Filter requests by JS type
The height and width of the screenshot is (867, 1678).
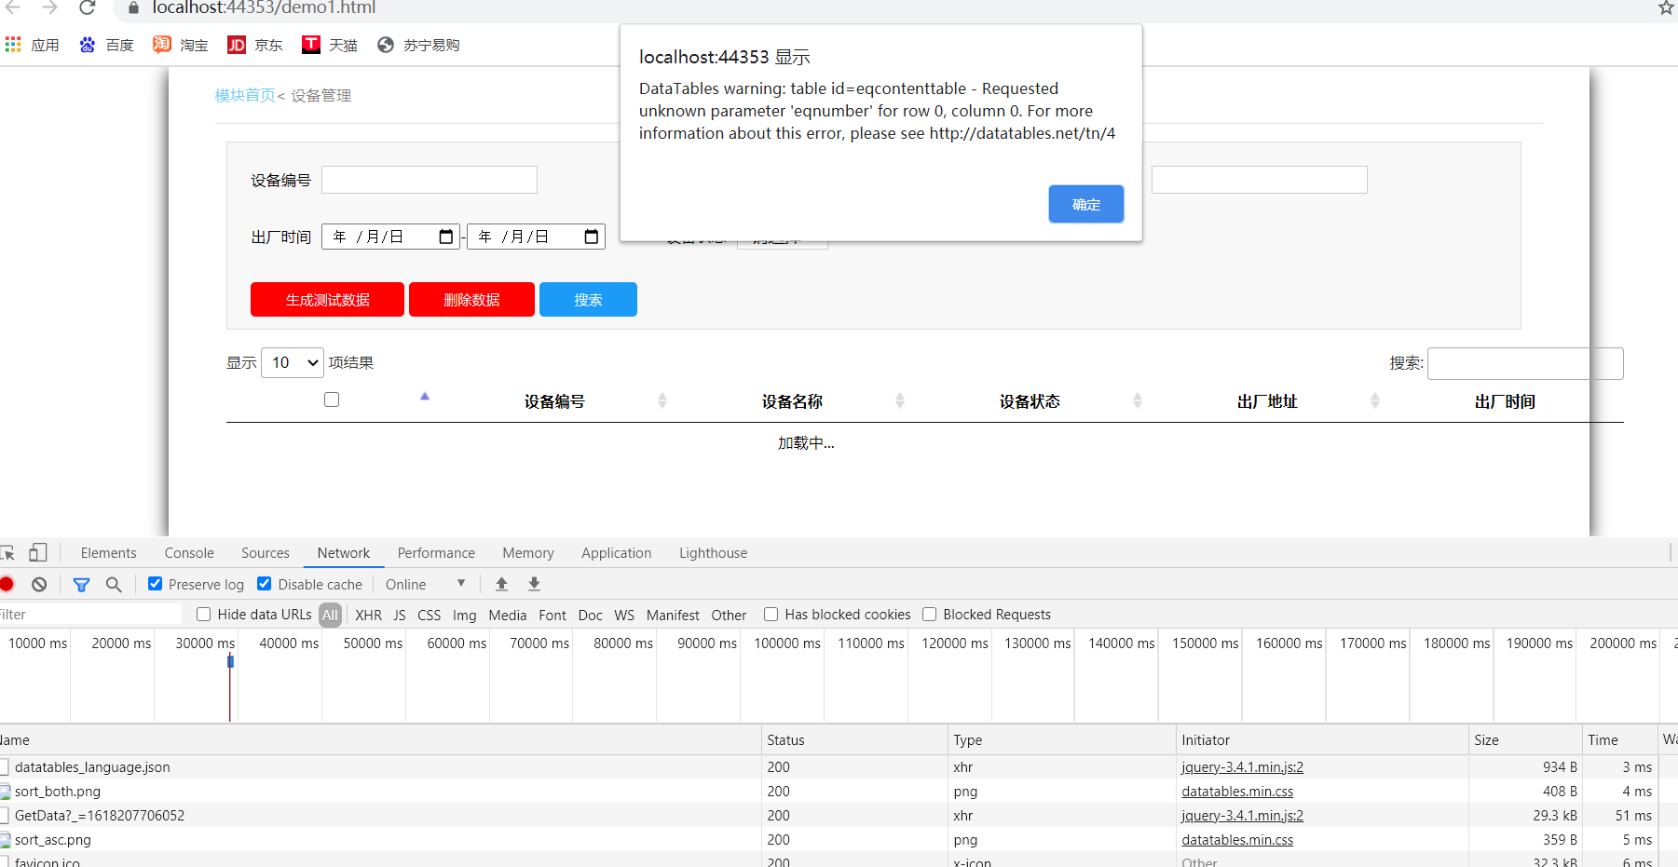tap(400, 616)
